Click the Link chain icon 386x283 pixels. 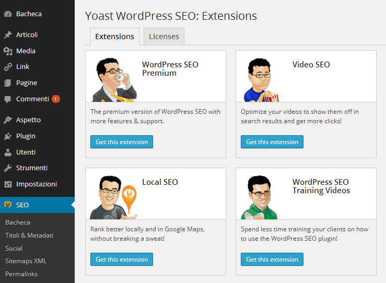[x=8, y=67]
